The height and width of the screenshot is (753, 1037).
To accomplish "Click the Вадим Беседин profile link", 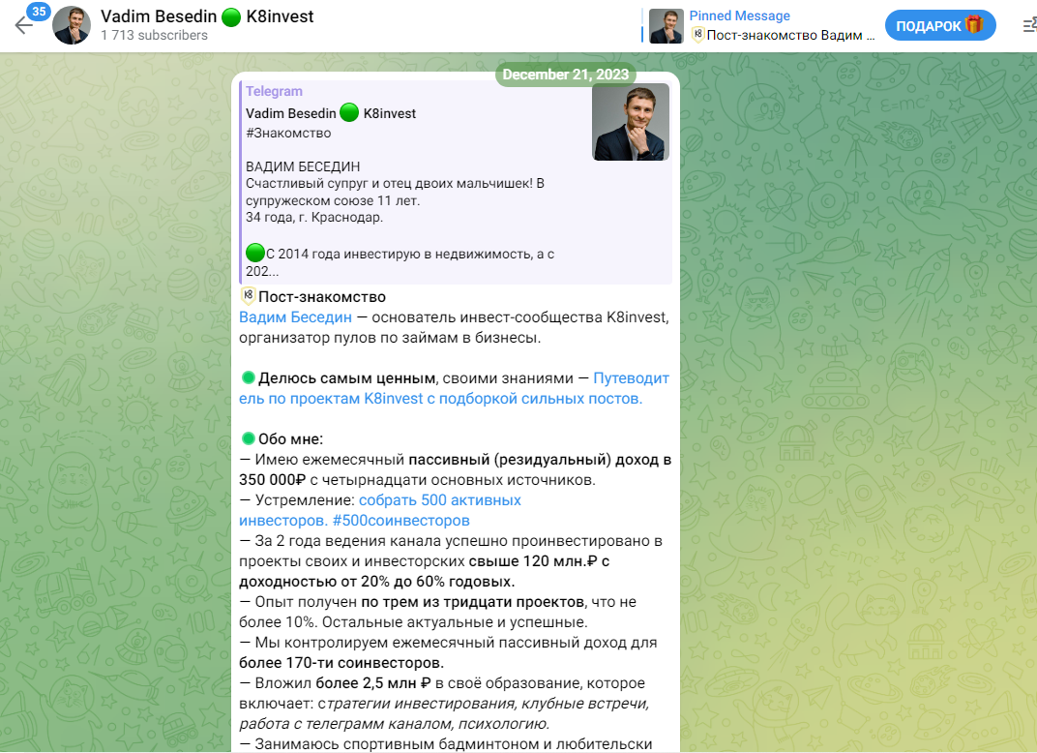I will click(x=295, y=317).
